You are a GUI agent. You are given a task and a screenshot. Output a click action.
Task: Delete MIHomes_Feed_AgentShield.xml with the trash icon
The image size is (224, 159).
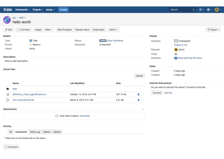(138, 94)
